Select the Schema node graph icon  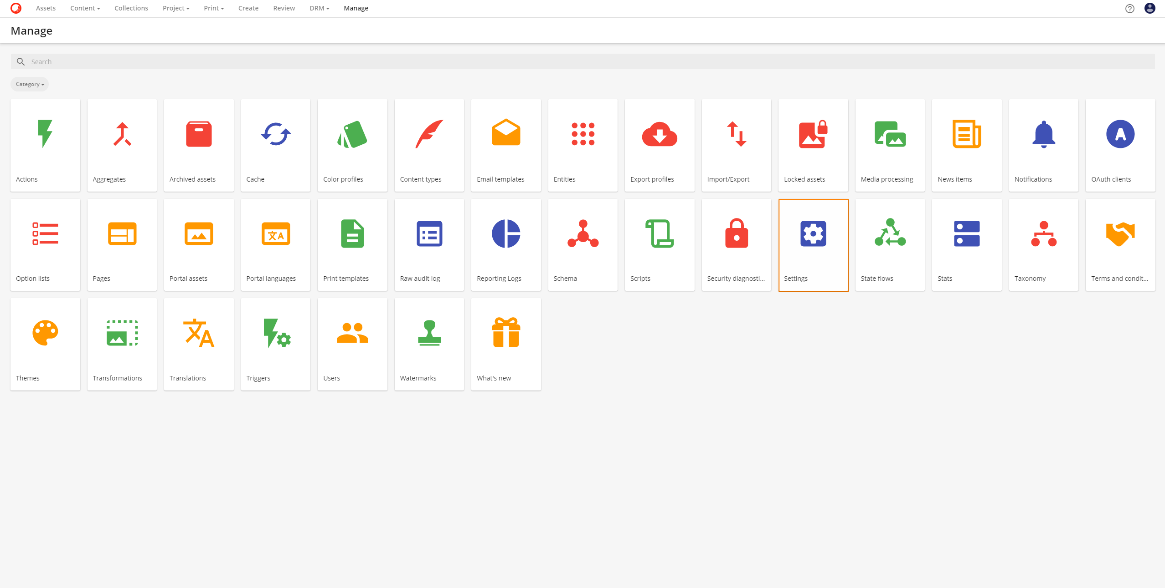coord(582,233)
